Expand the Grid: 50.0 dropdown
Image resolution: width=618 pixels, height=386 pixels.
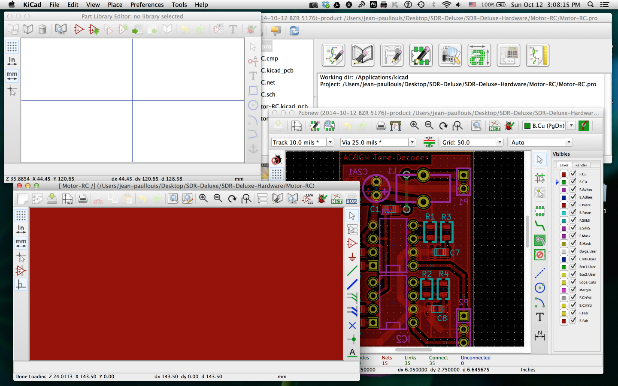tap(500, 142)
